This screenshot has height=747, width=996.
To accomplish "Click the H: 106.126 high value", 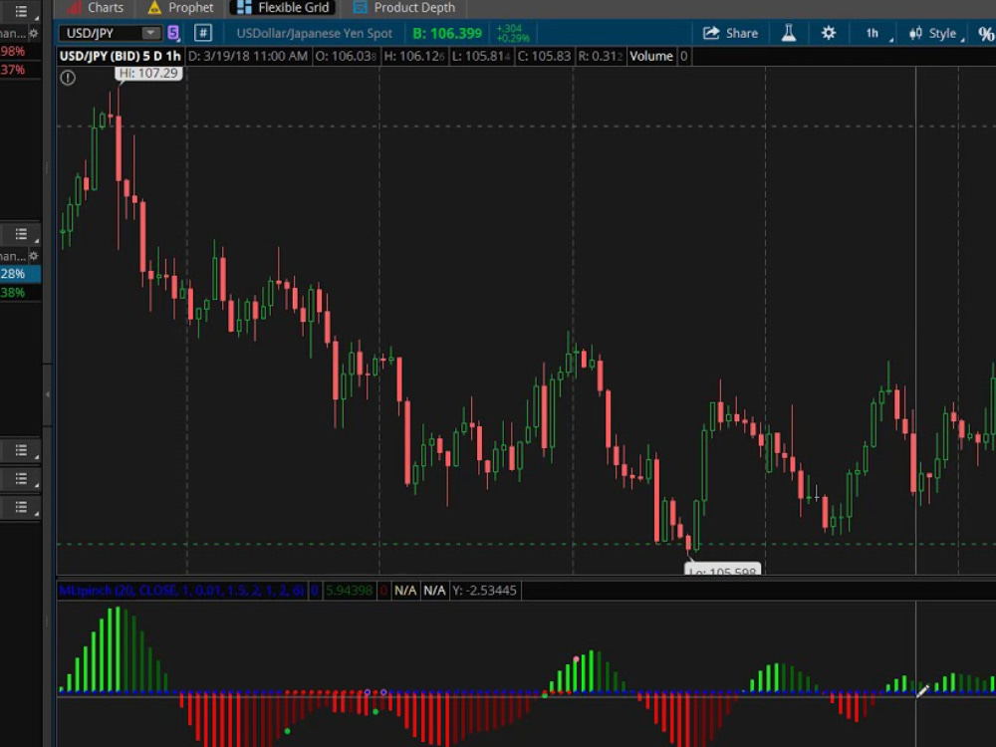I will tap(414, 56).
